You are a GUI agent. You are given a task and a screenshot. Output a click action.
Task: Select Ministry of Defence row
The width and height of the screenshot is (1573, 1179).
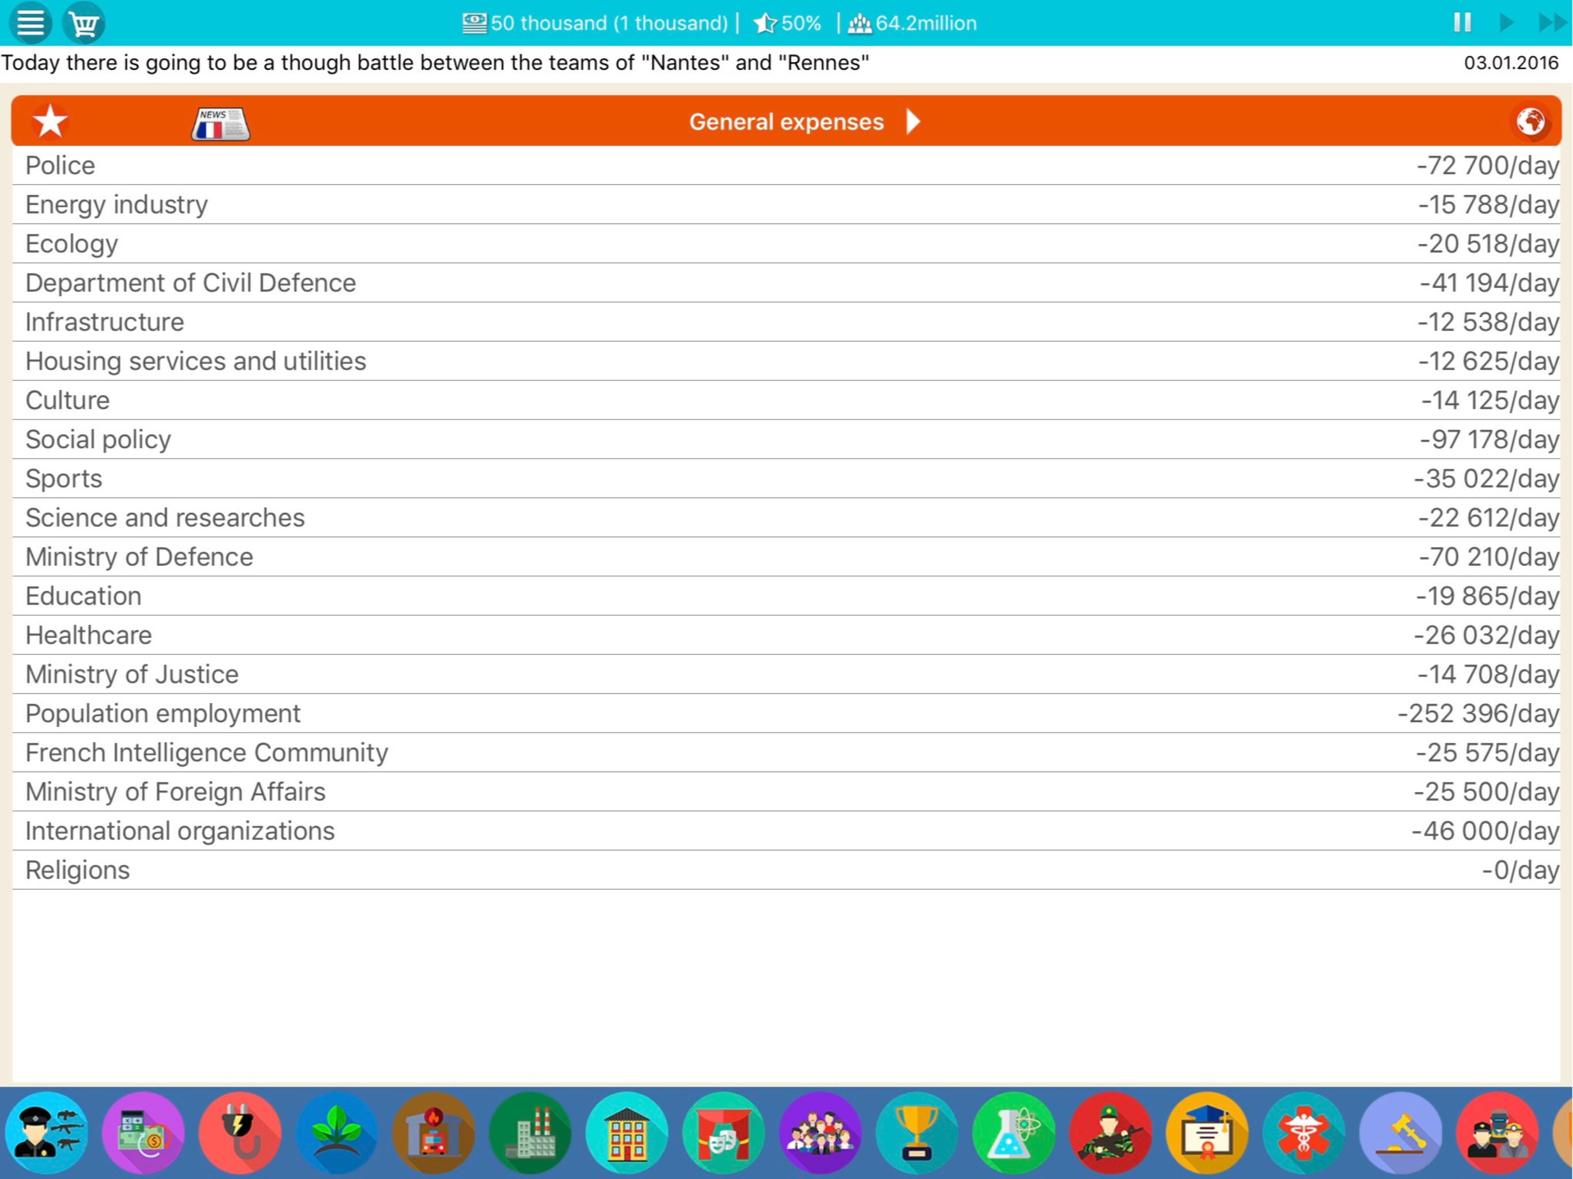tap(786, 557)
